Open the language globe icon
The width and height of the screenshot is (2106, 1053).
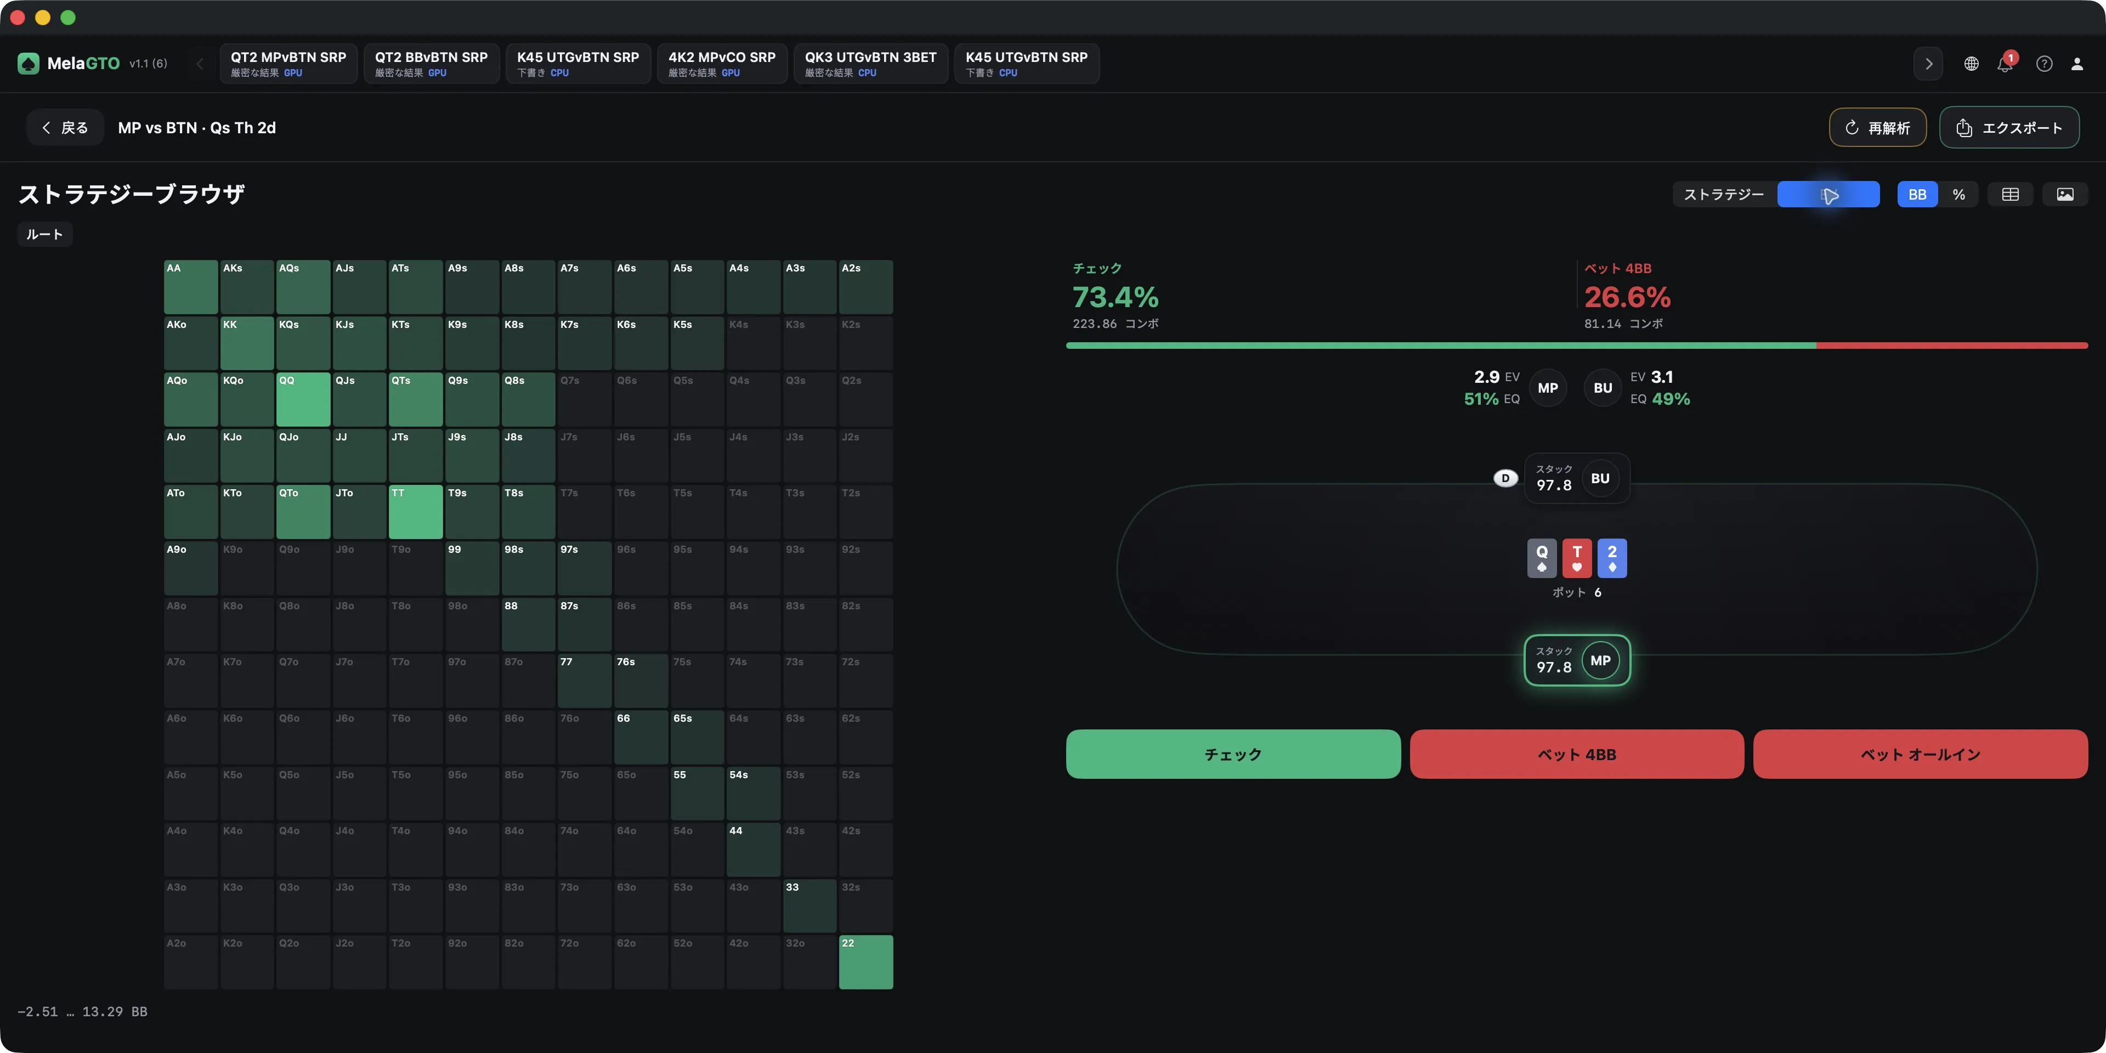(x=1971, y=64)
